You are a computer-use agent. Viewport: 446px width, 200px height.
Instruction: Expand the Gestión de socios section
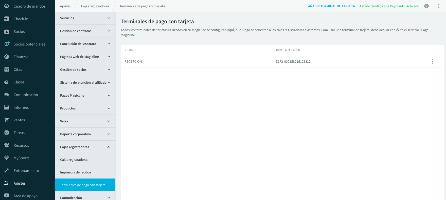tap(85, 70)
